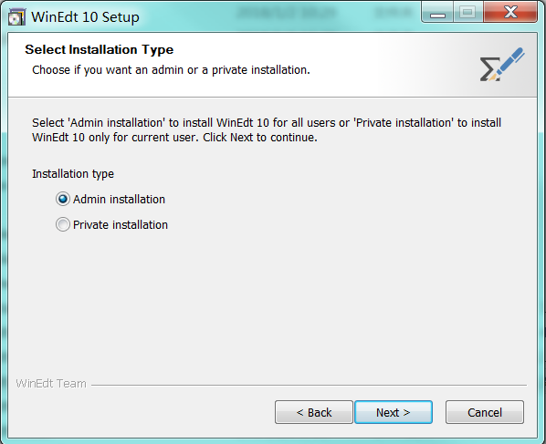Click the 'Select Installation Type' heading
Screen dimensions: 546x444
[x=100, y=50]
